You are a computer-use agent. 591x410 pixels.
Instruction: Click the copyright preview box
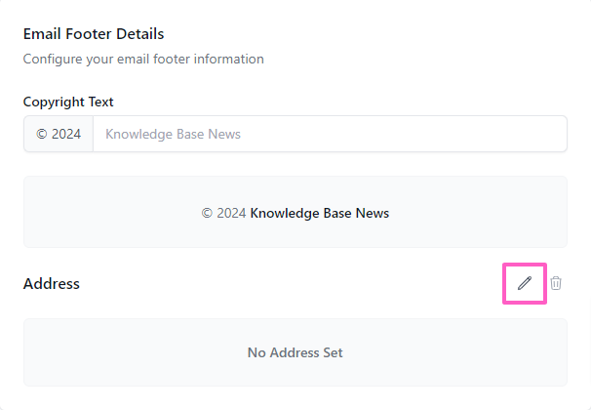295,232
